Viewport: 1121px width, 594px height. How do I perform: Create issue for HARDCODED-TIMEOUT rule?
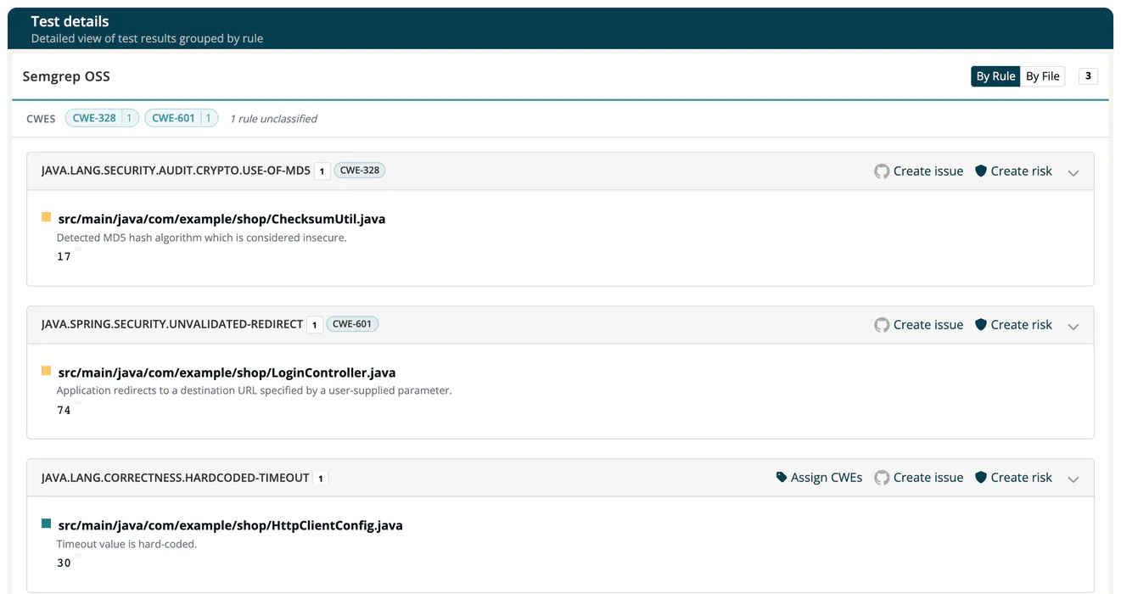(919, 478)
